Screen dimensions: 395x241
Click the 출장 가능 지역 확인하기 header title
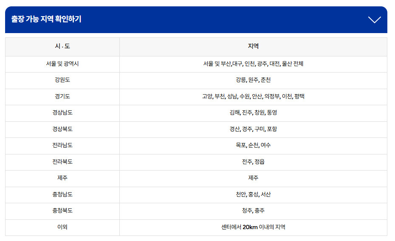[x=46, y=19]
